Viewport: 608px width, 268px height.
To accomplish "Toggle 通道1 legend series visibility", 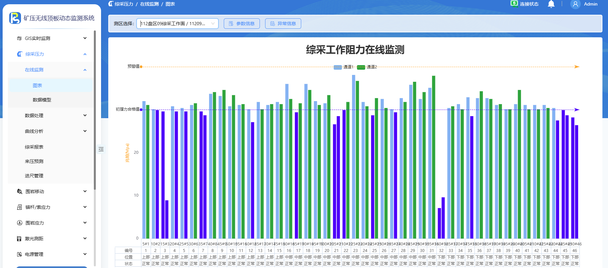I will click(343, 67).
